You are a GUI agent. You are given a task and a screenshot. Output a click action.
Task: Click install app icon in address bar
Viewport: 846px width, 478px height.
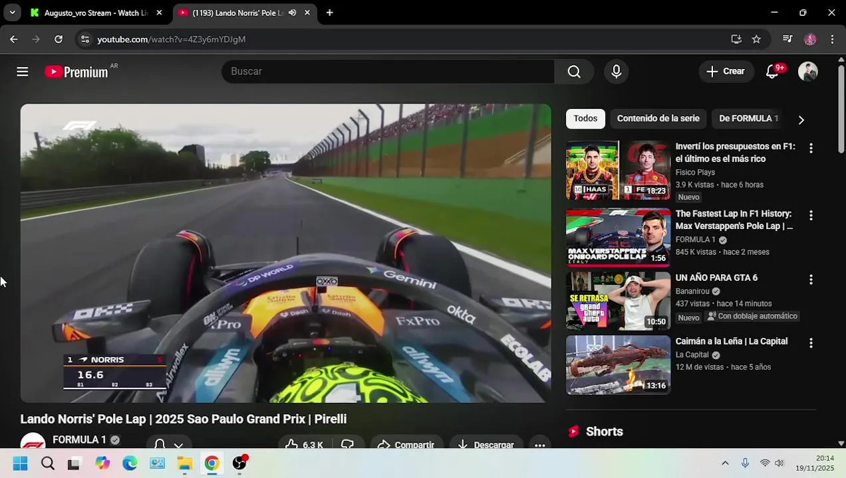736,39
